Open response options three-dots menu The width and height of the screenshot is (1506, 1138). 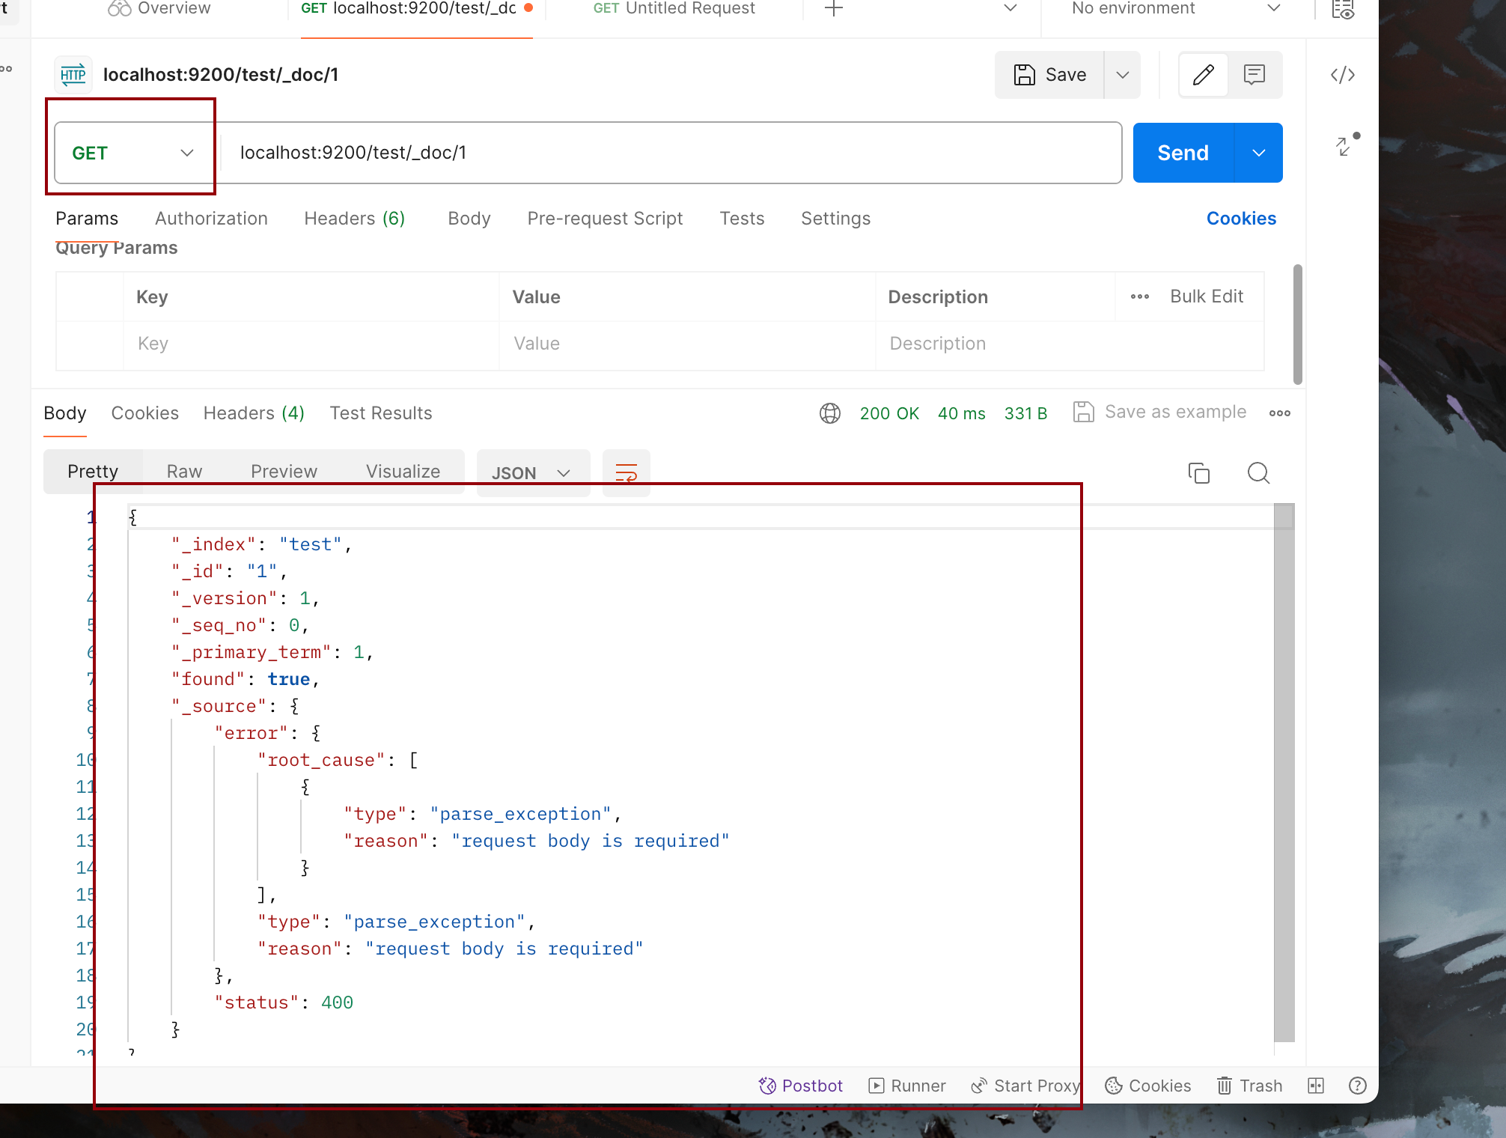(x=1280, y=413)
